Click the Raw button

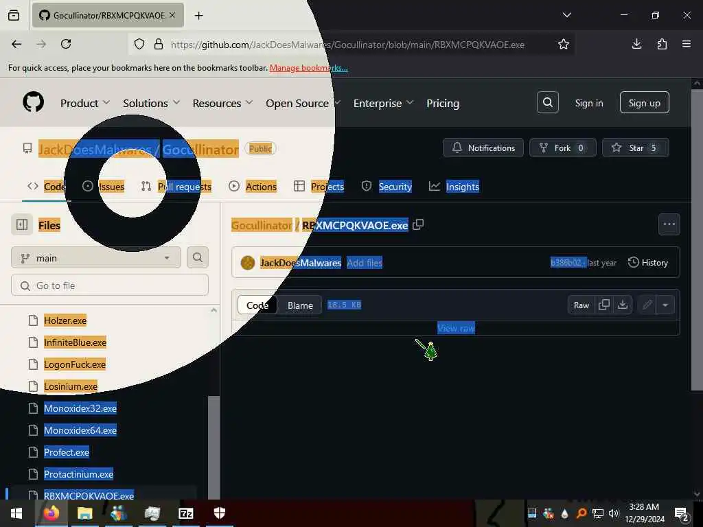(x=581, y=305)
